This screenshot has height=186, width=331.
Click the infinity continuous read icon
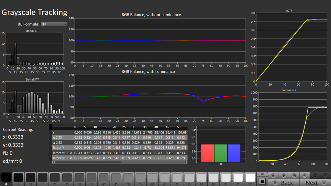click(305, 176)
